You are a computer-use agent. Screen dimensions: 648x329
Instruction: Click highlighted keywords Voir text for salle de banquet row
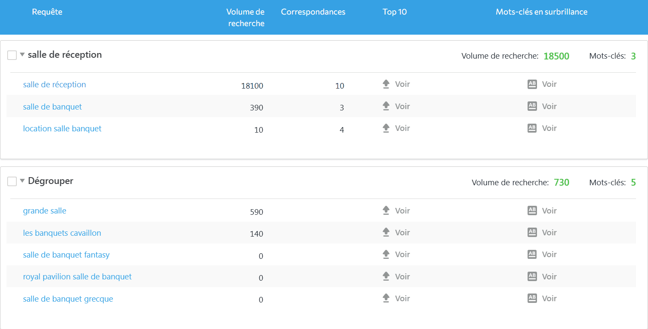(x=549, y=106)
